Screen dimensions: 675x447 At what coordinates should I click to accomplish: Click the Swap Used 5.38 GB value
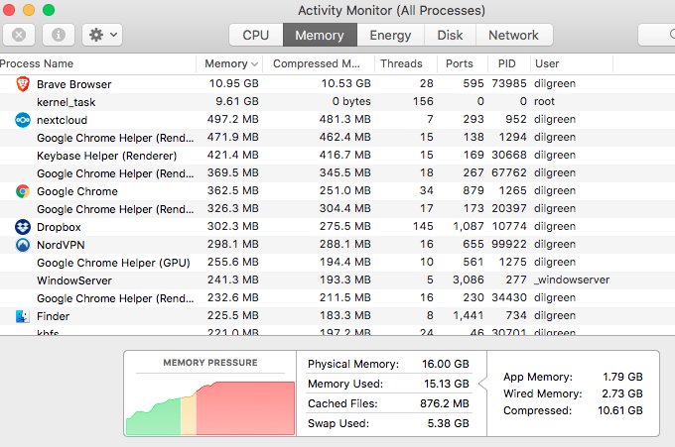coord(448,423)
